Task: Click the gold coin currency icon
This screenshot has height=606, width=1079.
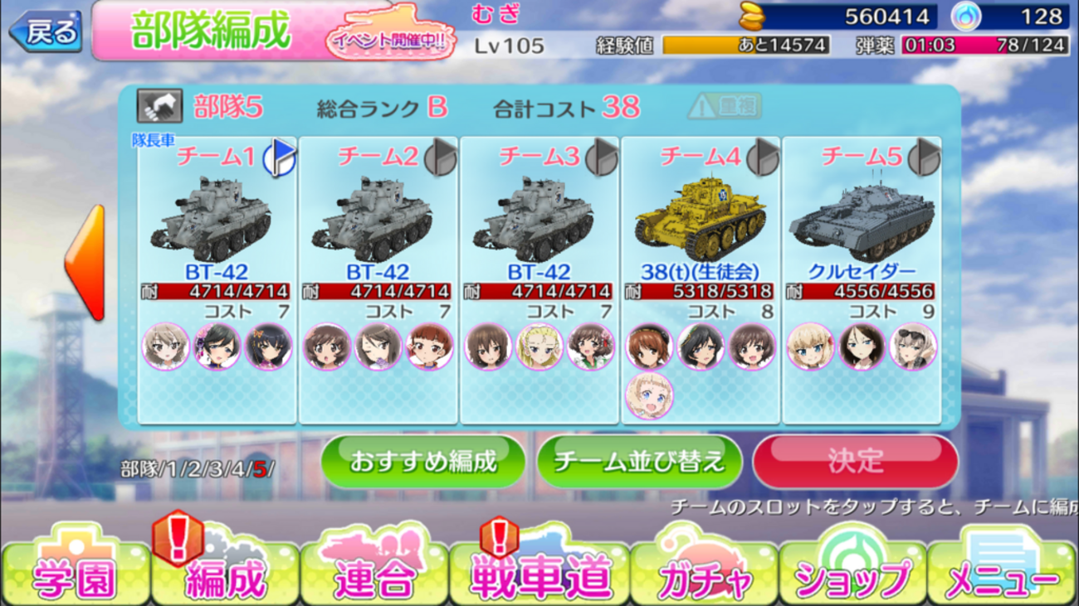Action: (754, 16)
